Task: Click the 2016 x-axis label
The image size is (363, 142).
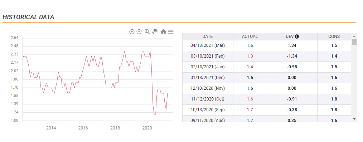Action: pyautogui.click(x=83, y=128)
